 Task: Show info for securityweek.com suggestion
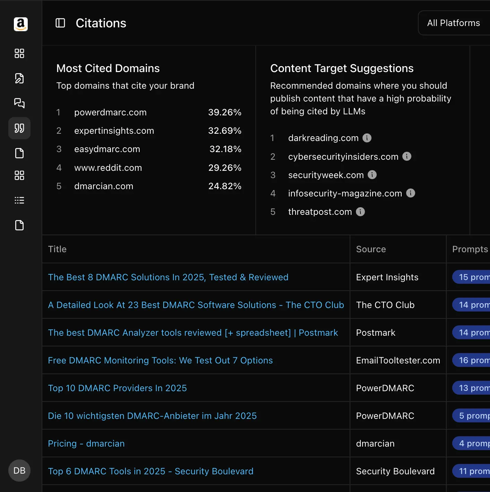[373, 175]
